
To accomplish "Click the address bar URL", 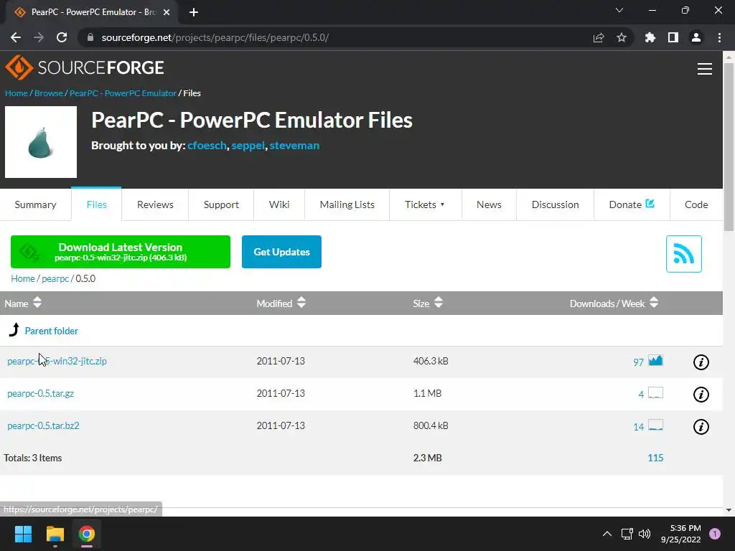I will (x=215, y=37).
